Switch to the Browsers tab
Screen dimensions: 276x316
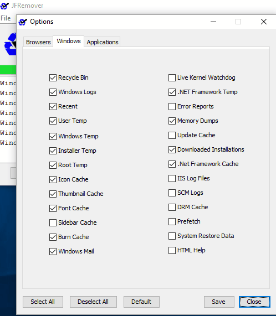[x=38, y=42]
